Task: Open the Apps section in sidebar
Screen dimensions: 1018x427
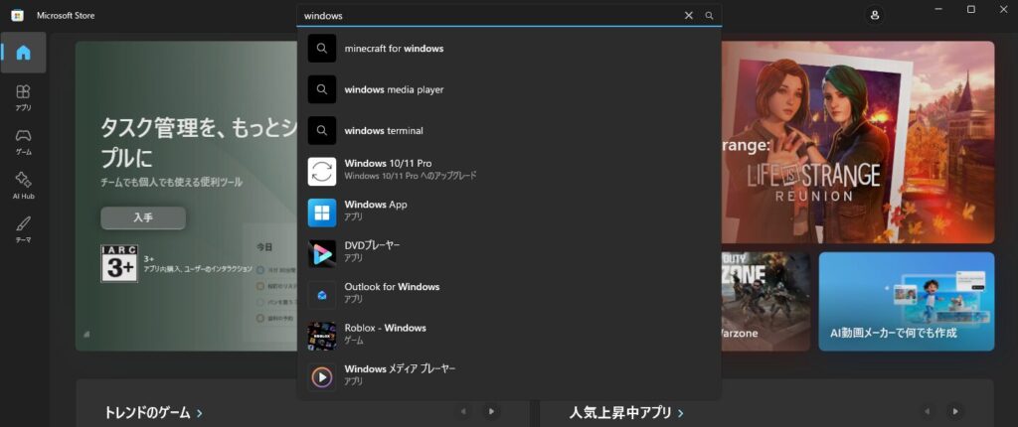Action: point(23,97)
